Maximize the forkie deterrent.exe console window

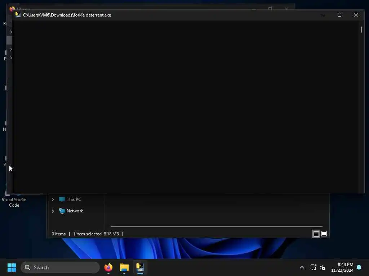[x=339, y=15]
